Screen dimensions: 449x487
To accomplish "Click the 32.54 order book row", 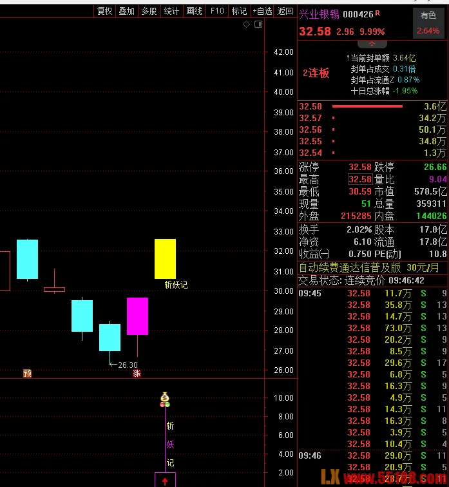I will click(372, 153).
